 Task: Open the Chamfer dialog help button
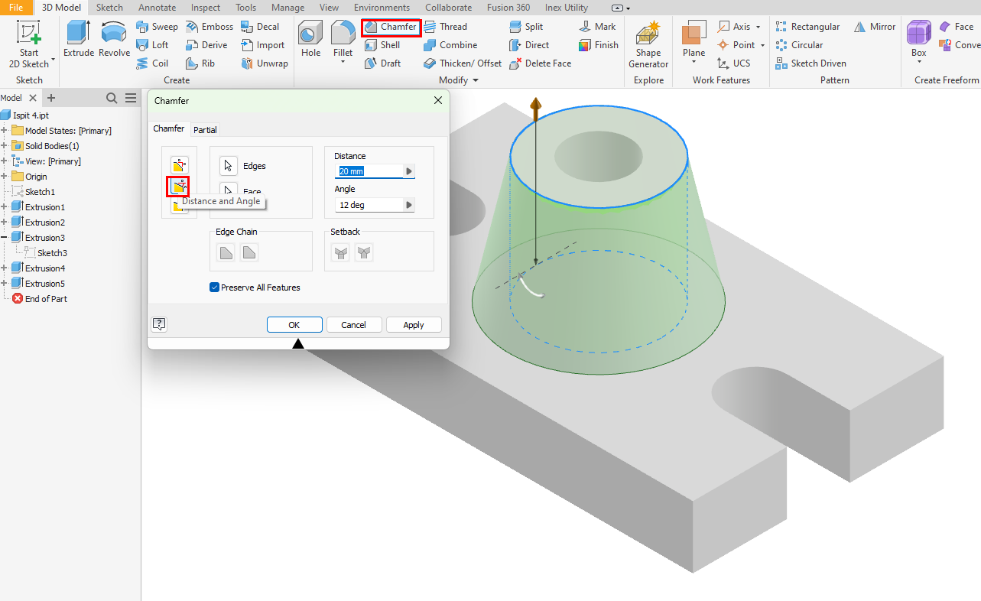point(159,324)
